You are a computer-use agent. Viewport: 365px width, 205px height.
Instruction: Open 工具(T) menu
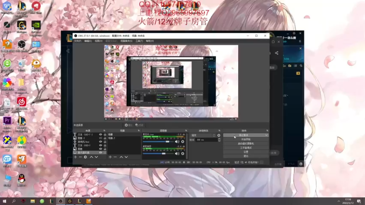coord(139,41)
